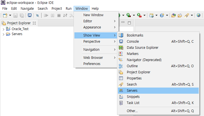
Task: Expand the Servers folder node
Action: click(x=4, y=34)
